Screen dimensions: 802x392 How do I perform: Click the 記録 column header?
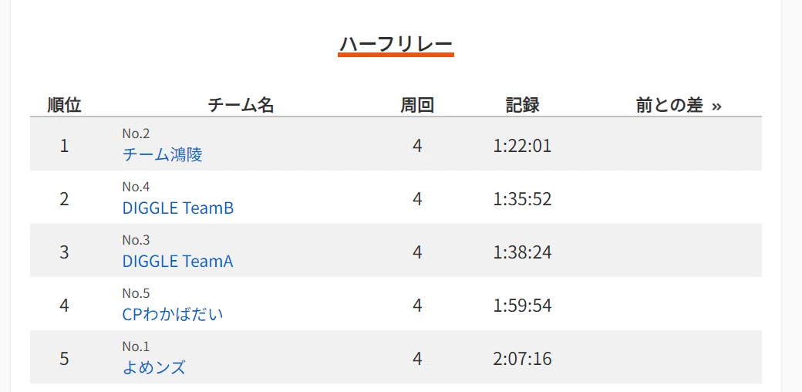523,105
